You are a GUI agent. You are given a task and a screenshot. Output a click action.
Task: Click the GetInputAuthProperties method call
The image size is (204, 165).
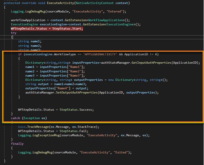pyautogui.click(x=151, y=63)
